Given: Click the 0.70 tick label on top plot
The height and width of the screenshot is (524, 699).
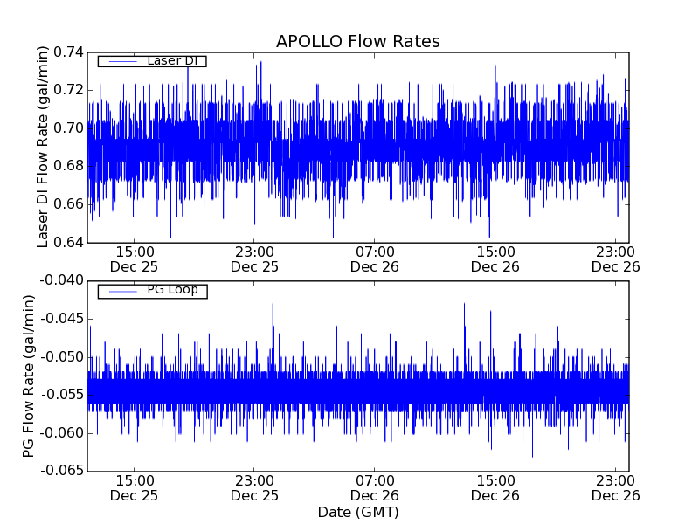Looking at the screenshot, I should tap(68, 128).
